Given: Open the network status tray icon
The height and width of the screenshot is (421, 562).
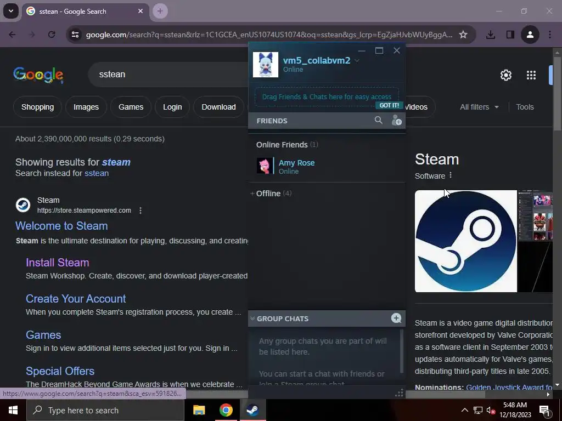Looking at the screenshot, I should point(477,410).
